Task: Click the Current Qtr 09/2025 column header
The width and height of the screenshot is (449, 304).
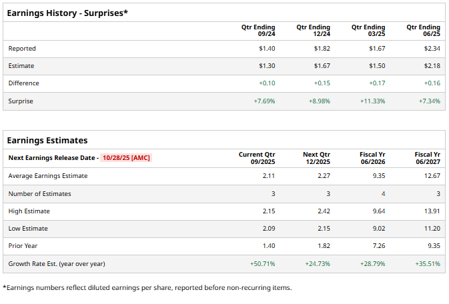Action: [x=257, y=158]
